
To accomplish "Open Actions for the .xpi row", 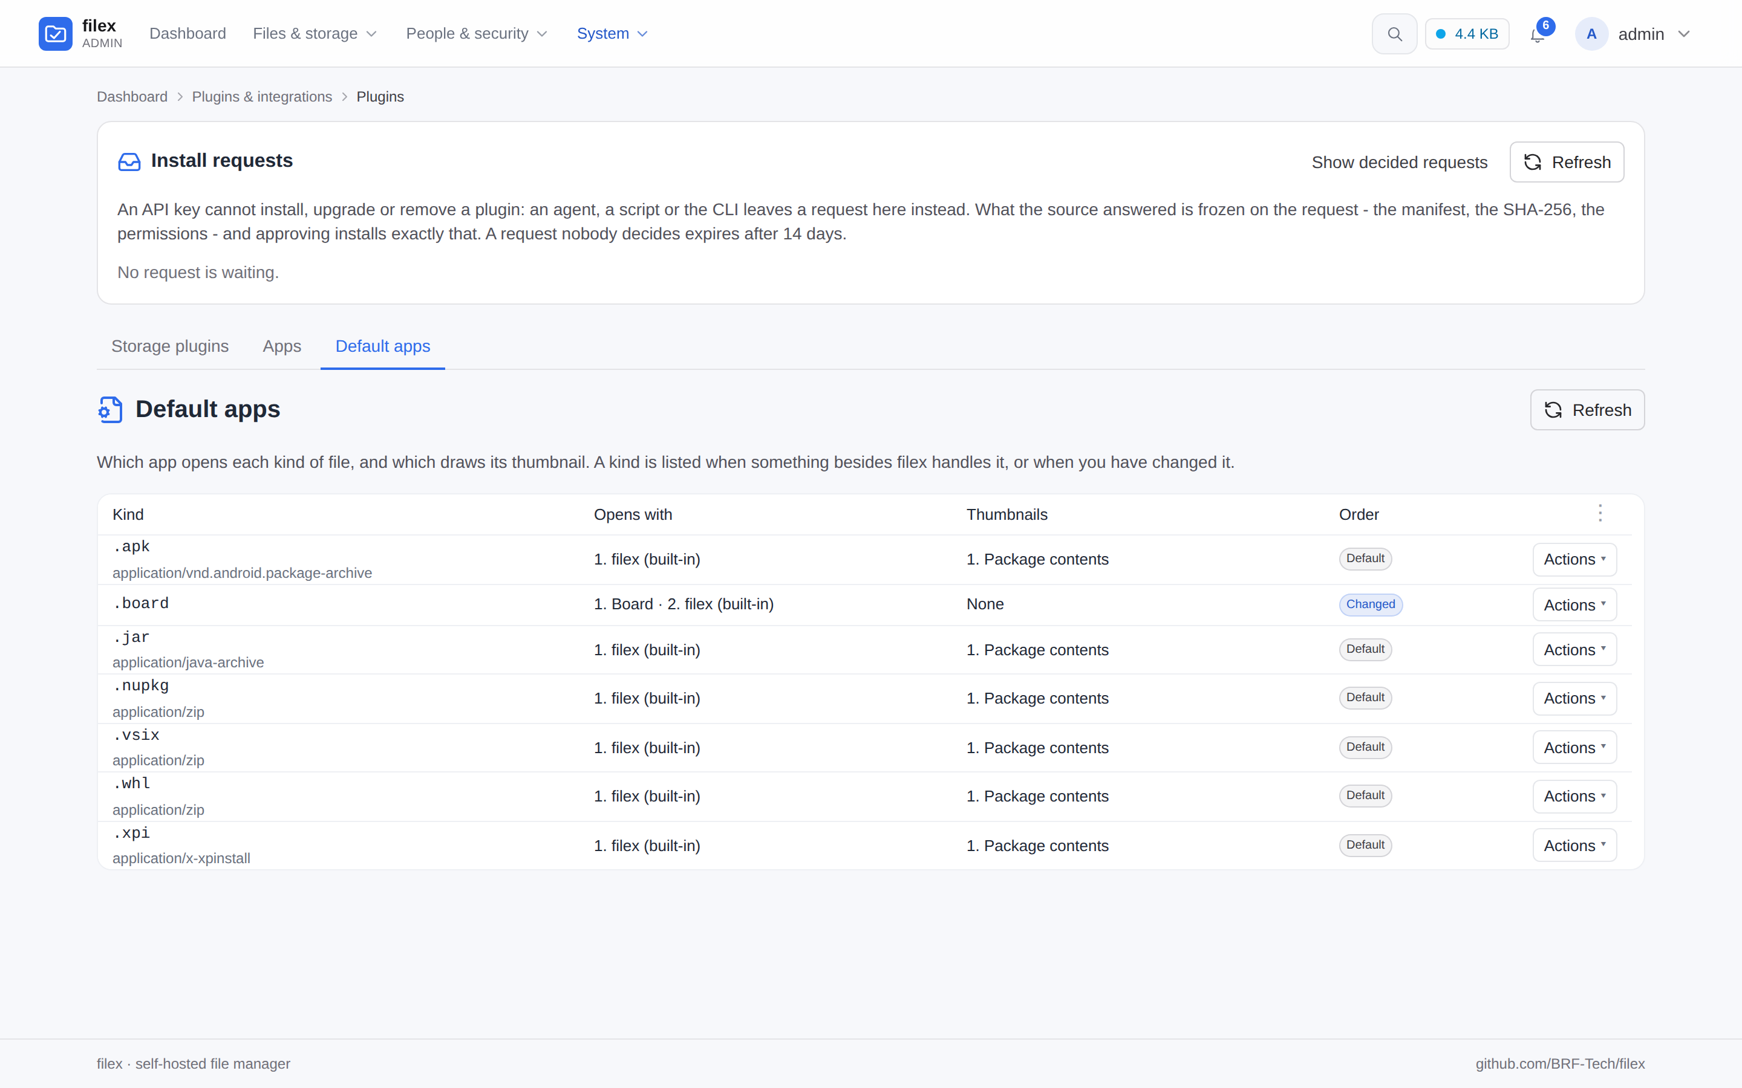I will coord(1574,846).
